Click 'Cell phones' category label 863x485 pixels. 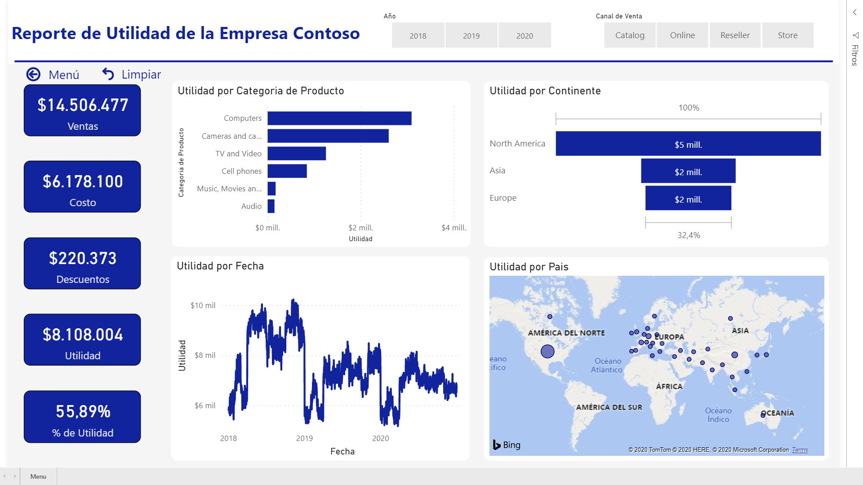(241, 171)
